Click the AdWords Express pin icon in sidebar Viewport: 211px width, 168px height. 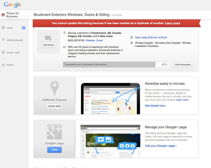[x=3, y=40]
